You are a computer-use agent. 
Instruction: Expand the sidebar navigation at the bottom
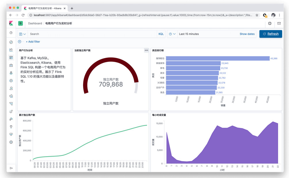point(11,168)
